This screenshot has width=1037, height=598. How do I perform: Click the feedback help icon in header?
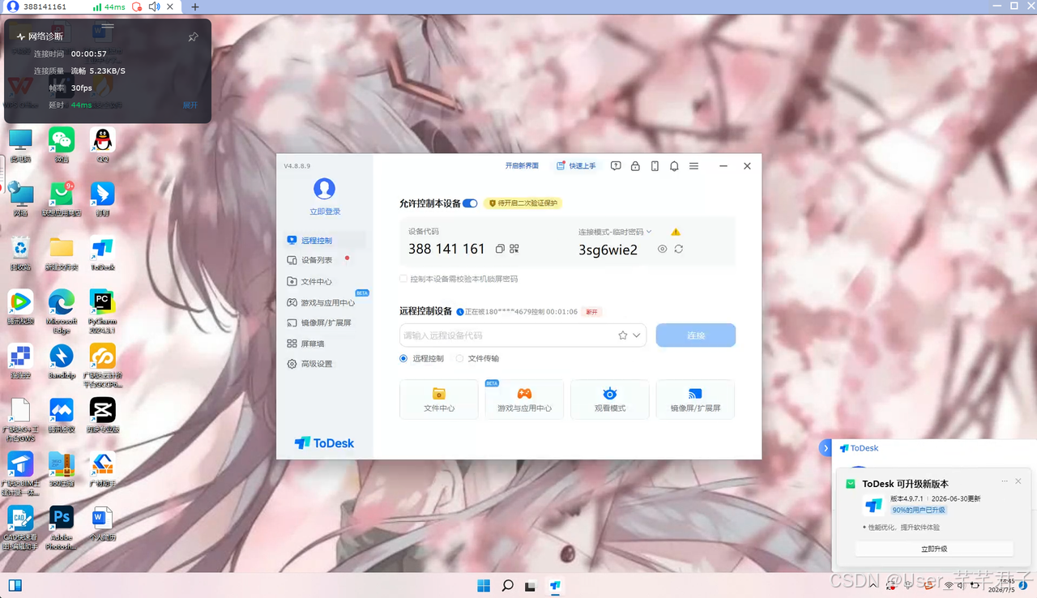(x=616, y=166)
